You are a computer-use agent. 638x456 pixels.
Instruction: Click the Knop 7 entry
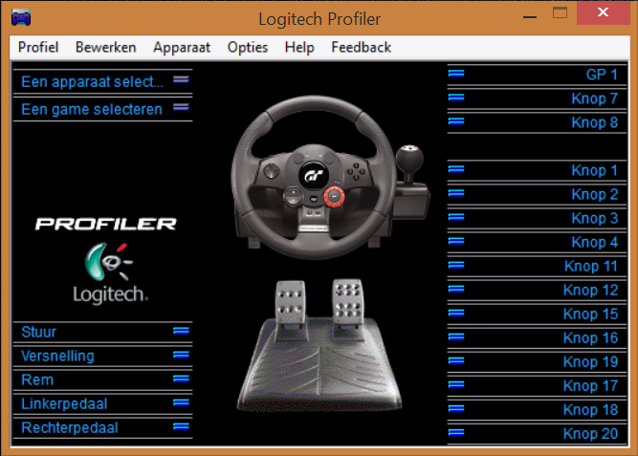tap(537, 98)
